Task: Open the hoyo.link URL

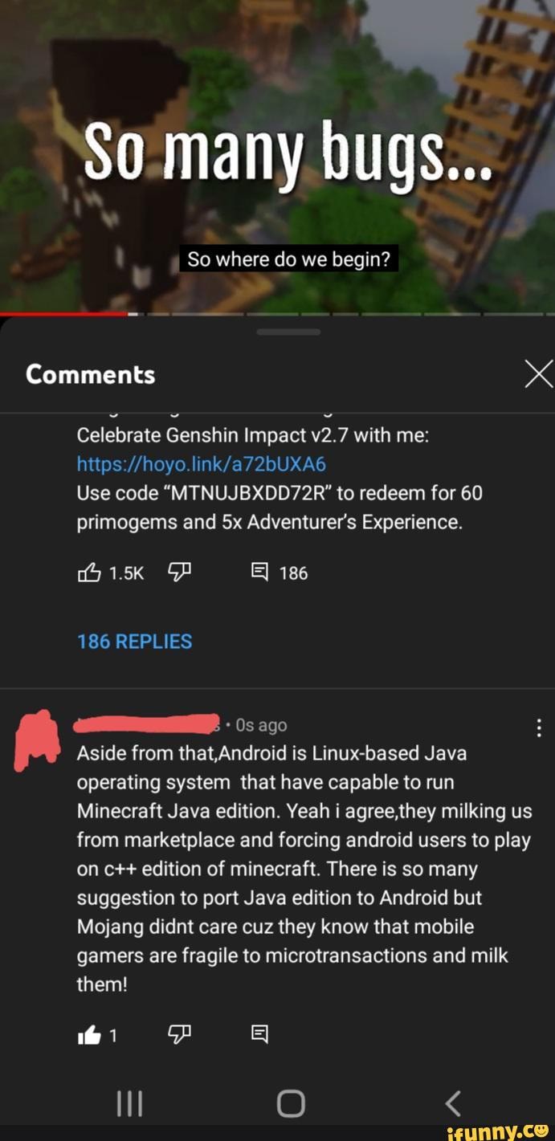Action: (202, 464)
